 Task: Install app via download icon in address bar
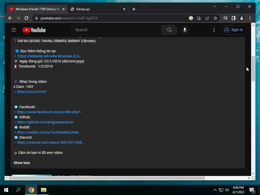[x=199, y=18]
